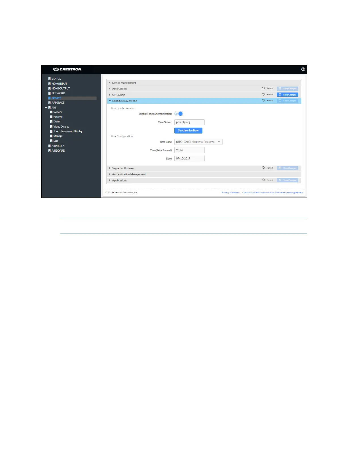
Task: Click the Date input field
Action: 189,158
